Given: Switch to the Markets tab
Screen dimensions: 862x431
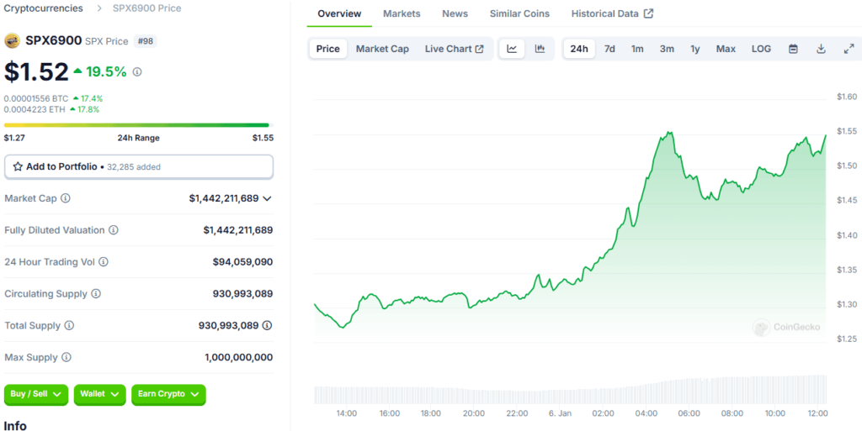Looking at the screenshot, I should point(402,13).
